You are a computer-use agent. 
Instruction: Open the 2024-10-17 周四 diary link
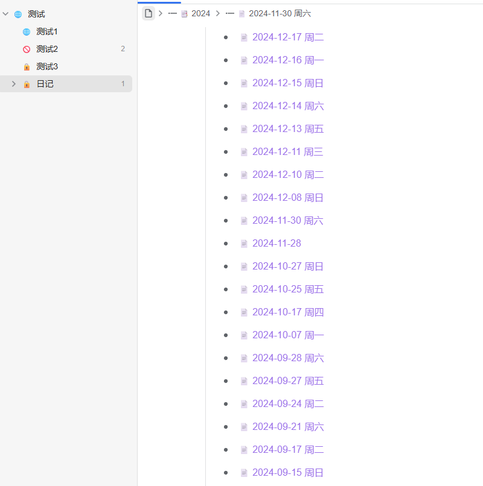pos(288,312)
